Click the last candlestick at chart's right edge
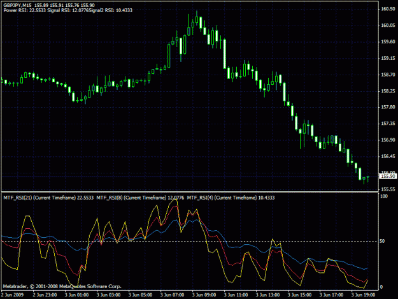 point(368,179)
